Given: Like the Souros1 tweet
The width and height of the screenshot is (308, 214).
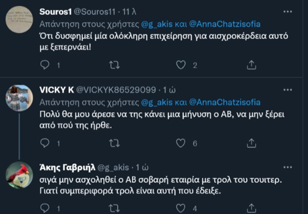Looking at the screenshot, I should [180, 65].
